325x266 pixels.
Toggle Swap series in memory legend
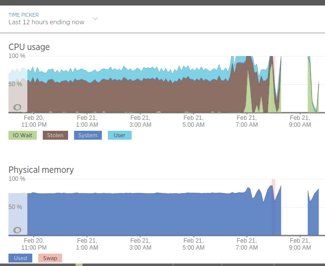(x=50, y=258)
